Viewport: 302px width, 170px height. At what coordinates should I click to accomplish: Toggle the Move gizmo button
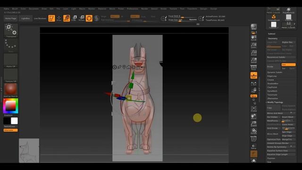point(67,18)
